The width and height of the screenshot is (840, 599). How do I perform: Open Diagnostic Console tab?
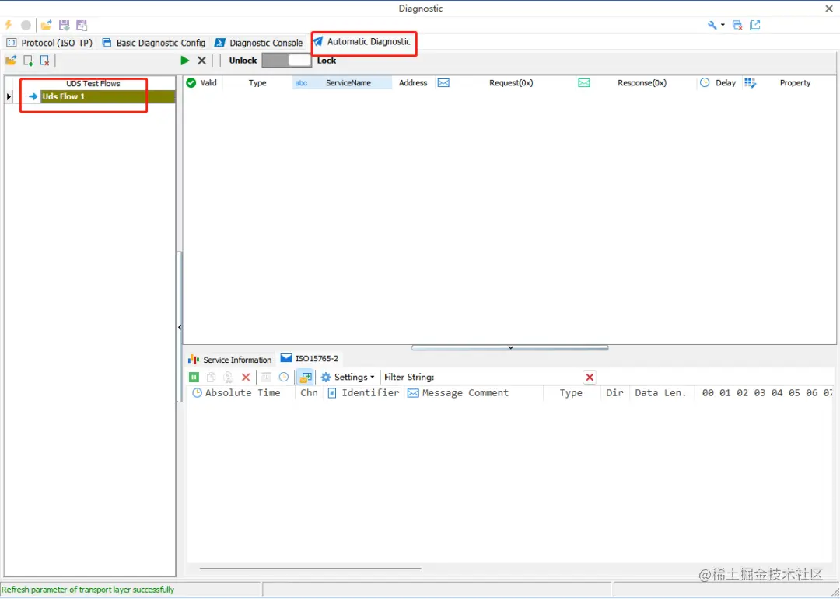pyautogui.click(x=259, y=43)
